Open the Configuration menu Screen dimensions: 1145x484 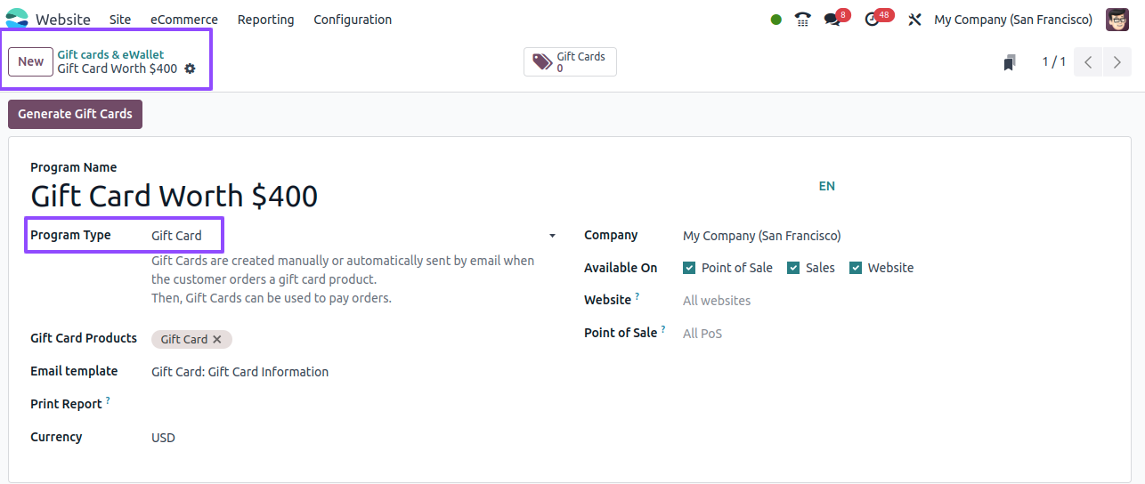(x=353, y=20)
